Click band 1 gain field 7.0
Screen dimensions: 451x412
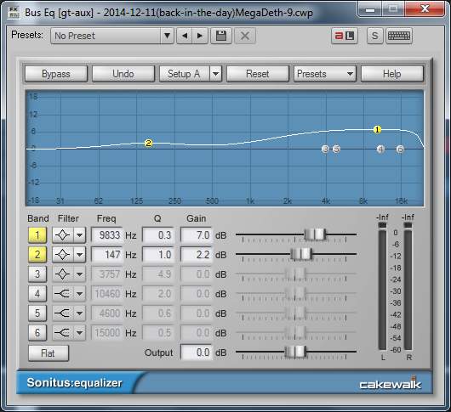197,235
